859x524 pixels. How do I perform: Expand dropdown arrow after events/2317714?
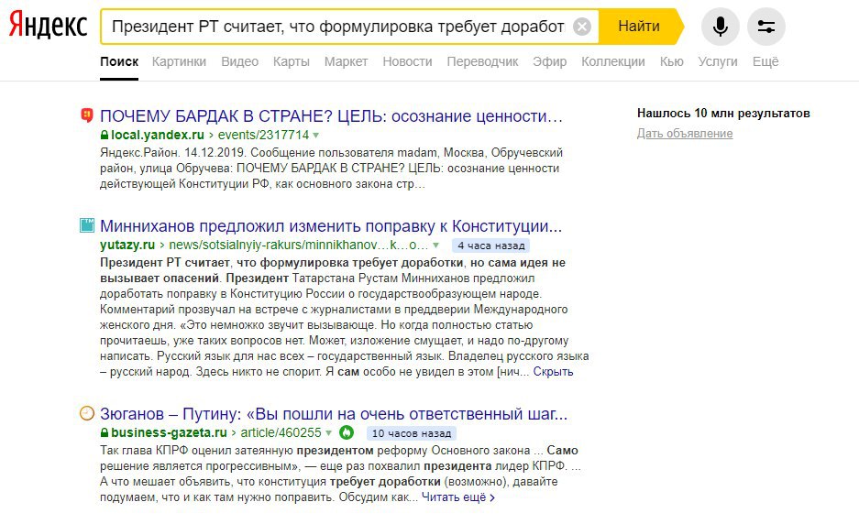pyautogui.click(x=316, y=135)
